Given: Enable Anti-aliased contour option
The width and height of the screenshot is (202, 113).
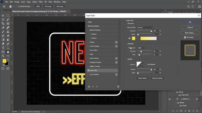Looking at the screenshot, I should [146, 64].
